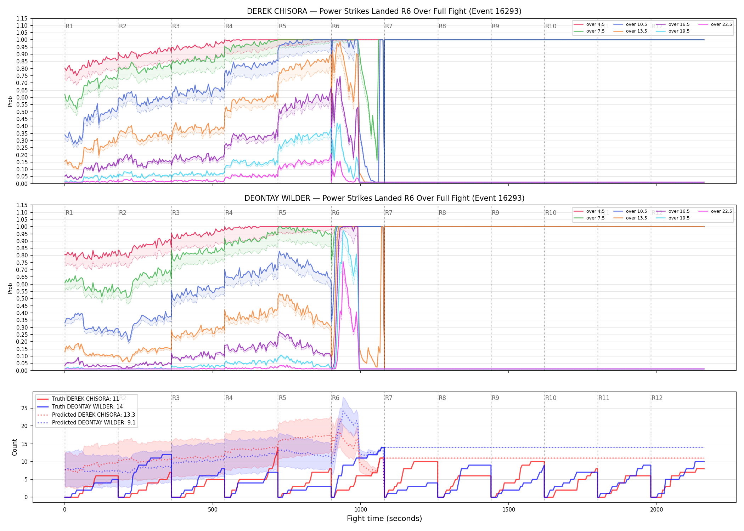
Task: Click the 'Count' y-axis label
Action: point(15,447)
